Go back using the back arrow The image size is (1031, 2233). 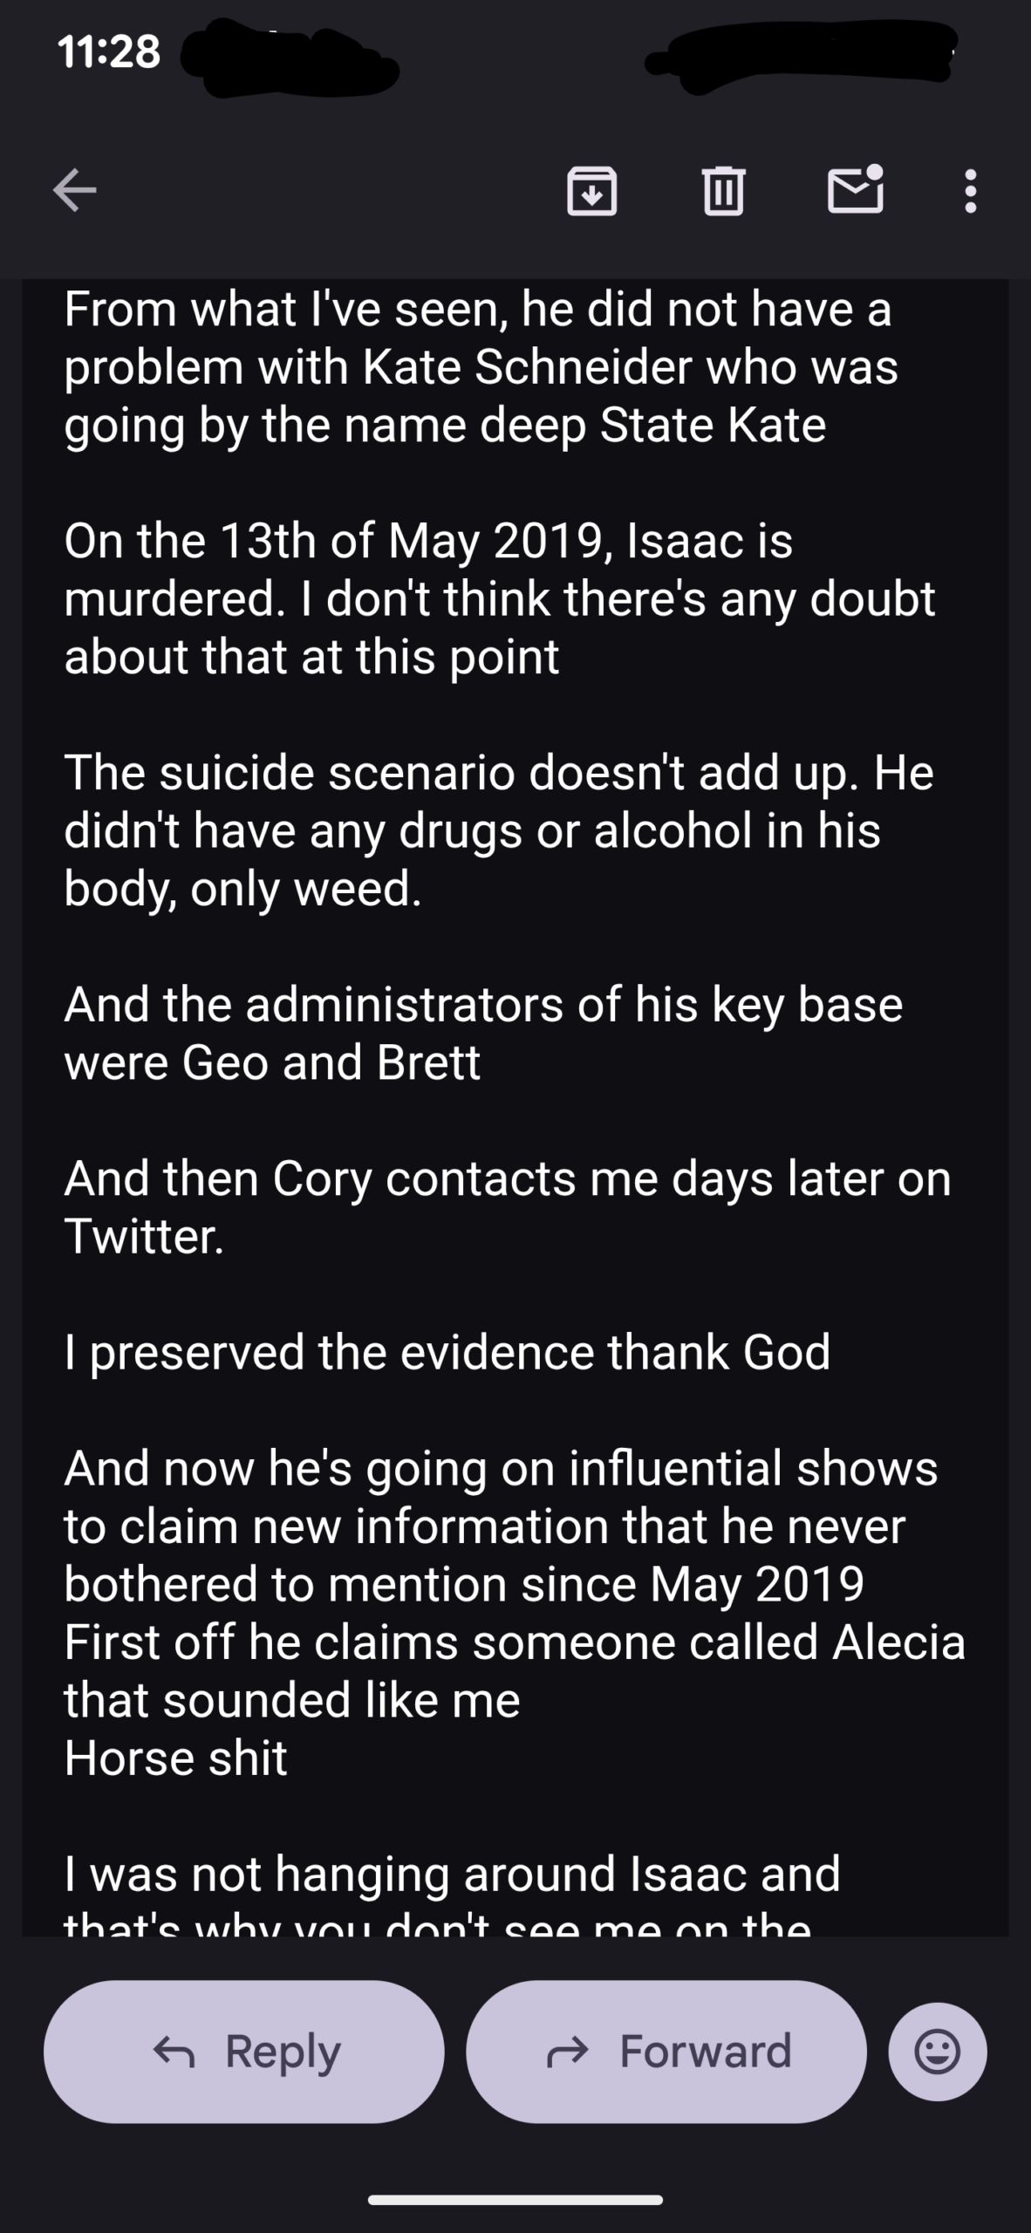coord(74,190)
